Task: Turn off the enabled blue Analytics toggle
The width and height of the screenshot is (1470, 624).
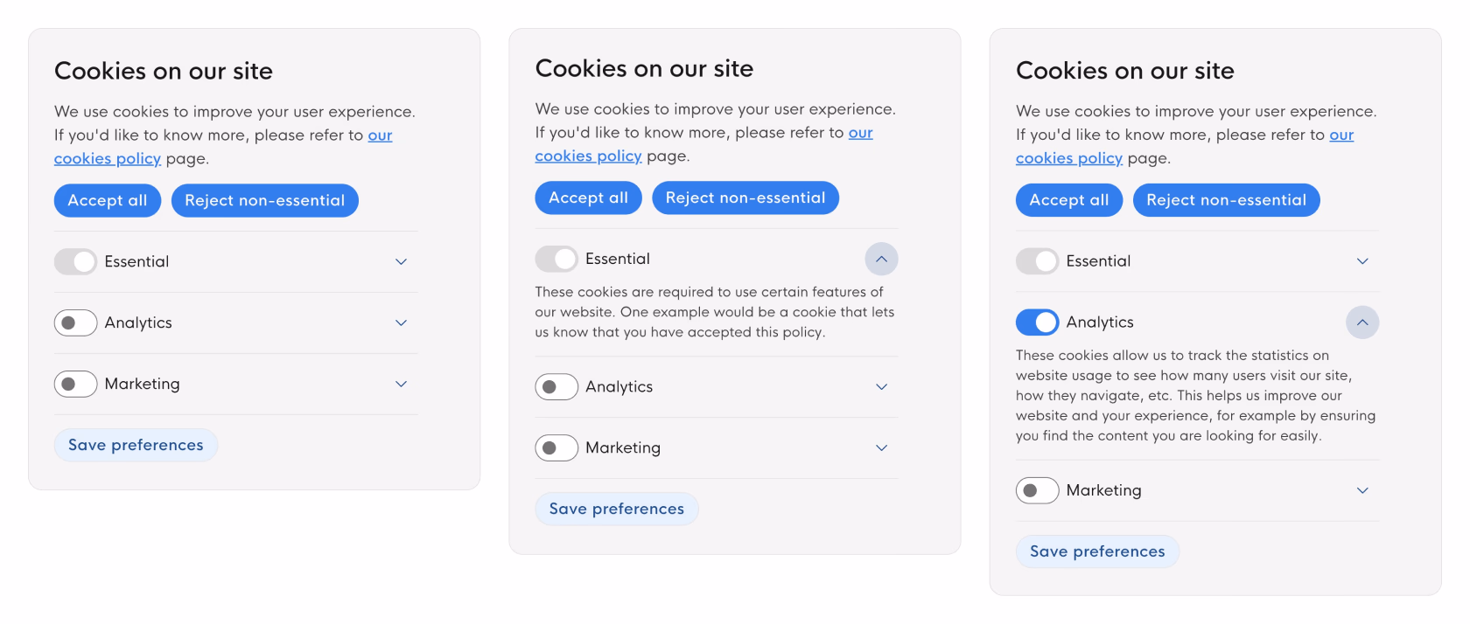Action: coord(1037,322)
